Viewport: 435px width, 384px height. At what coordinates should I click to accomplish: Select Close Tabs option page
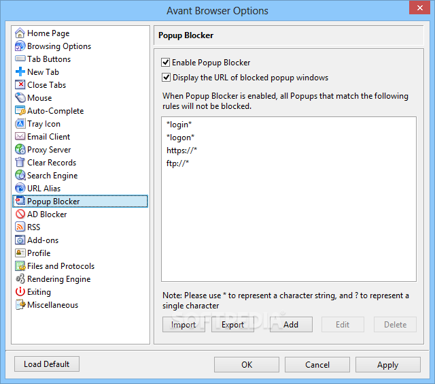[x=46, y=85]
